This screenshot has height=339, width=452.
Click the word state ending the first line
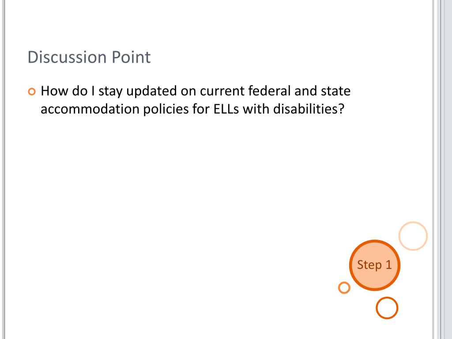336,91
